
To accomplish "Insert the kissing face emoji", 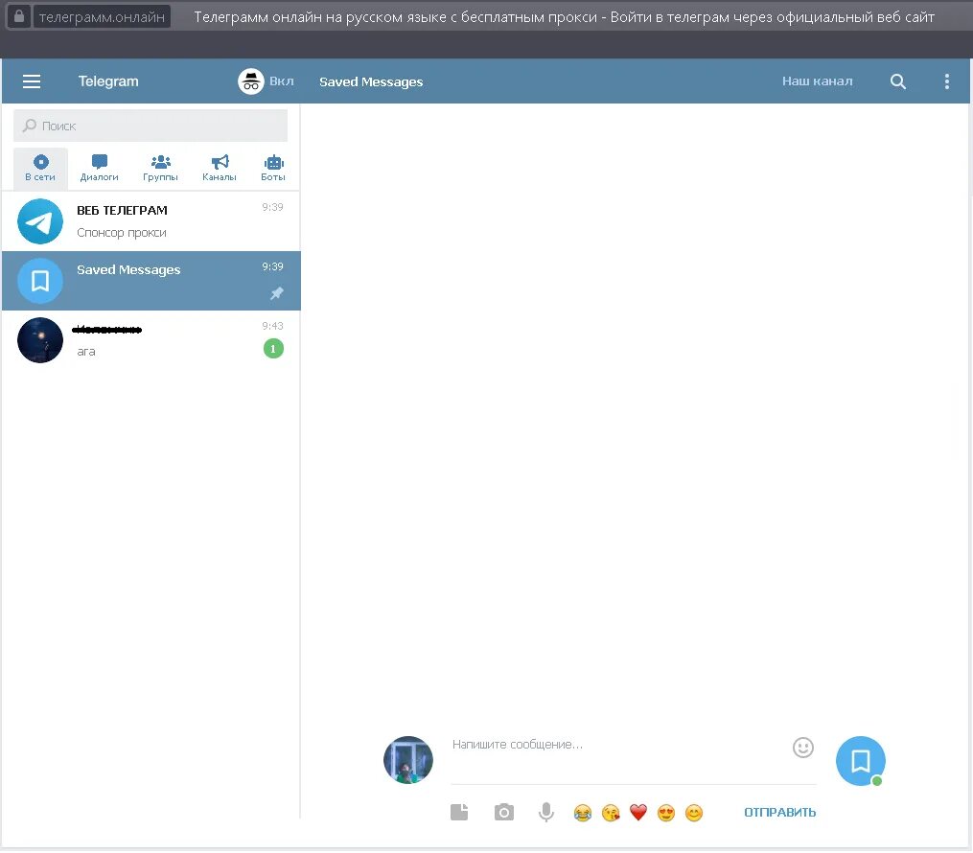I will coord(611,813).
